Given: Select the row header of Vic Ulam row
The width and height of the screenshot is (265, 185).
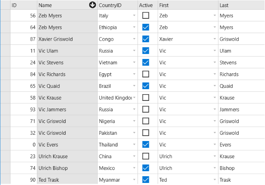Looking at the screenshot, I should point(5,51).
